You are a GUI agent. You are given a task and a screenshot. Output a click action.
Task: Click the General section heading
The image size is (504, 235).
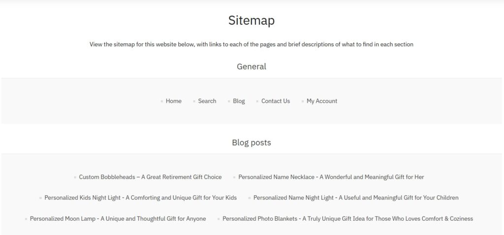252,66
